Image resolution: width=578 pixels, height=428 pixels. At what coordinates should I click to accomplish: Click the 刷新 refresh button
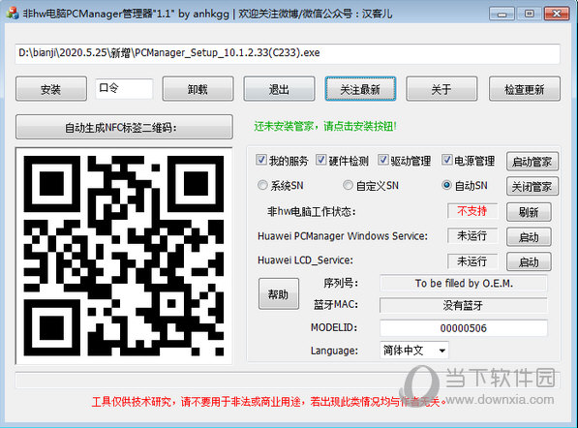tap(529, 212)
